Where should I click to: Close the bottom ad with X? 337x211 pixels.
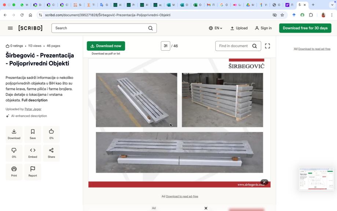(x=206, y=208)
